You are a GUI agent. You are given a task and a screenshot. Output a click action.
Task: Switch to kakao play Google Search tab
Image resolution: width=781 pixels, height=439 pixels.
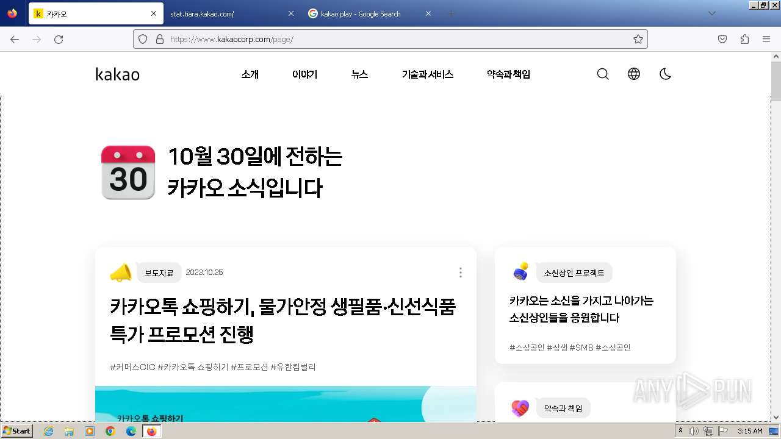[370, 13]
